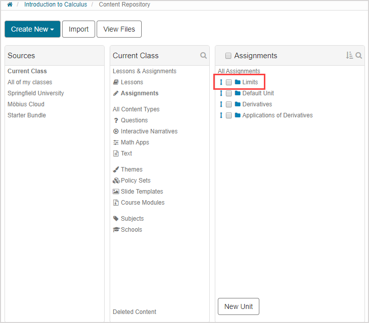
Task: Choose Springfield University as source
Action: (36, 93)
